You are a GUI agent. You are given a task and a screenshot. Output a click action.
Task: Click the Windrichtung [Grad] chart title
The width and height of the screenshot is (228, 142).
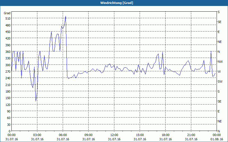(x=117, y=3)
